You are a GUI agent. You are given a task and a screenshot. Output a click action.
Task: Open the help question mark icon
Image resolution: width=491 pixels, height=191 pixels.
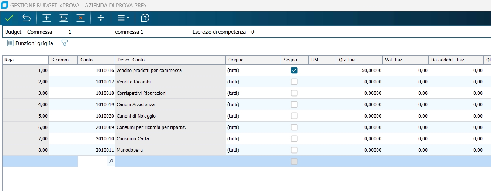(x=145, y=18)
